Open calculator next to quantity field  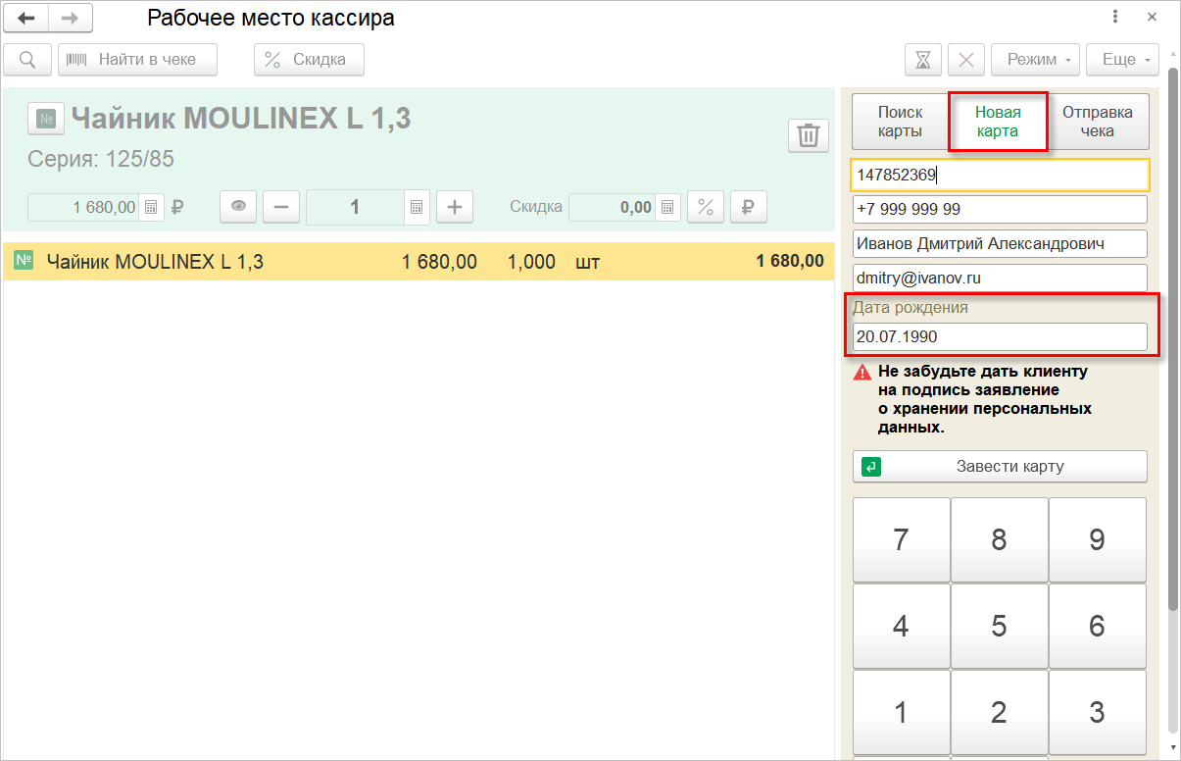[417, 207]
